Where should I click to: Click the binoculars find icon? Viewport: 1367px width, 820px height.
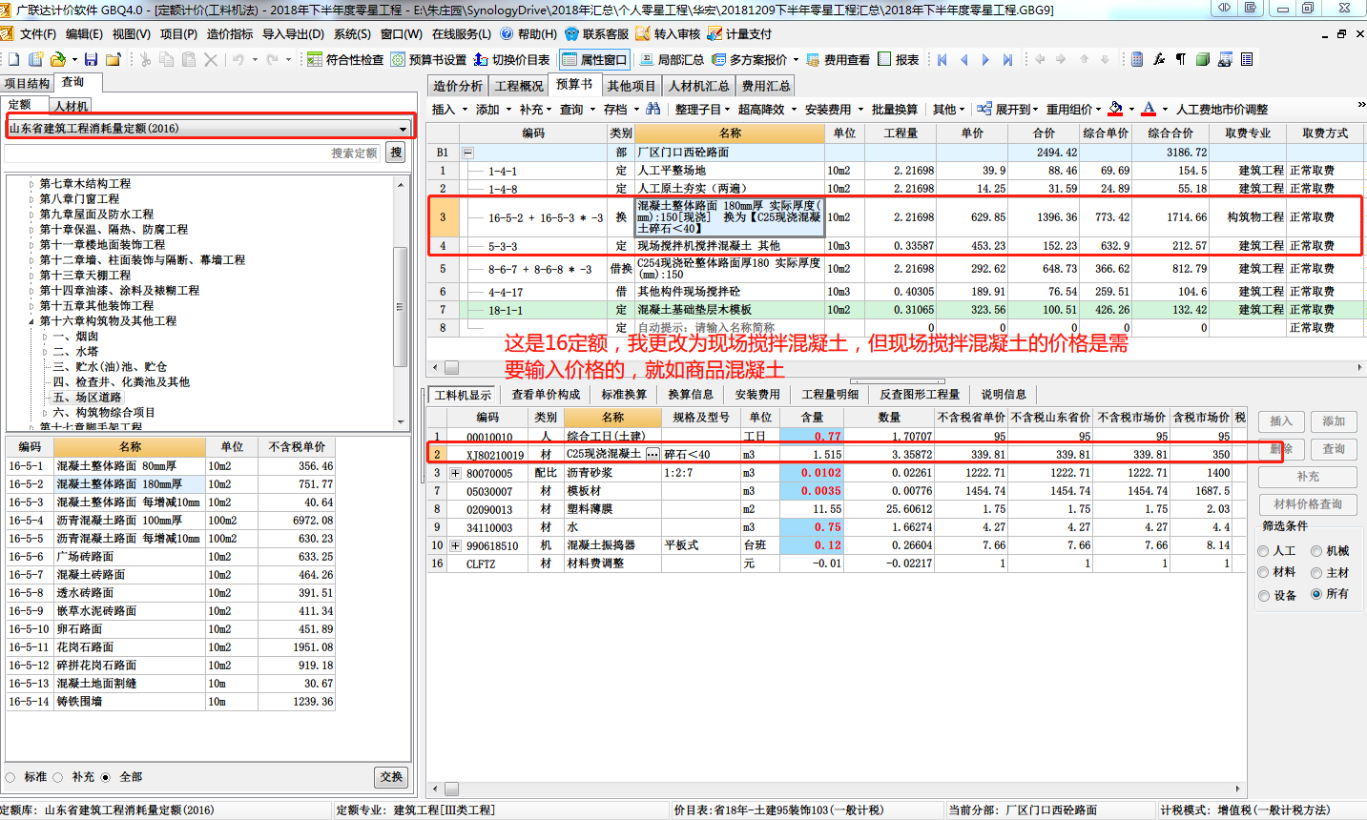pos(652,109)
